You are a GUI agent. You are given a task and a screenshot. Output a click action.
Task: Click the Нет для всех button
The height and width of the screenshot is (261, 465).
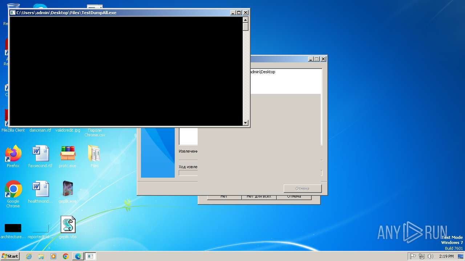[259, 197]
